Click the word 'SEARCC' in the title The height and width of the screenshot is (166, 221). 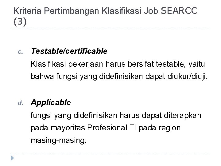click(x=179, y=10)
